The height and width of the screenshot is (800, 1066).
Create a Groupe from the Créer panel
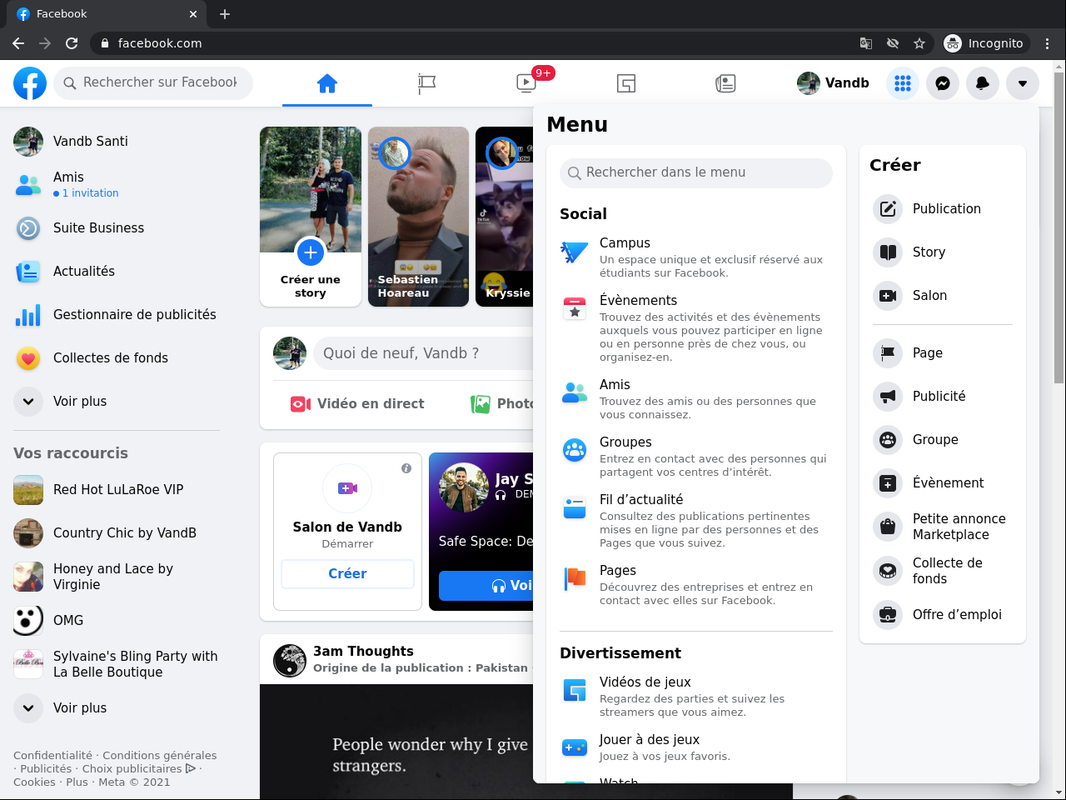click(943, 439)
